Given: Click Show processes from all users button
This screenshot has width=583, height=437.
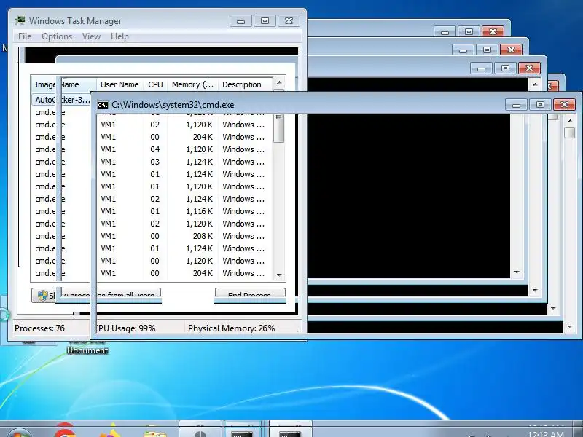Looking at the screenshot, I should (96, 295).
